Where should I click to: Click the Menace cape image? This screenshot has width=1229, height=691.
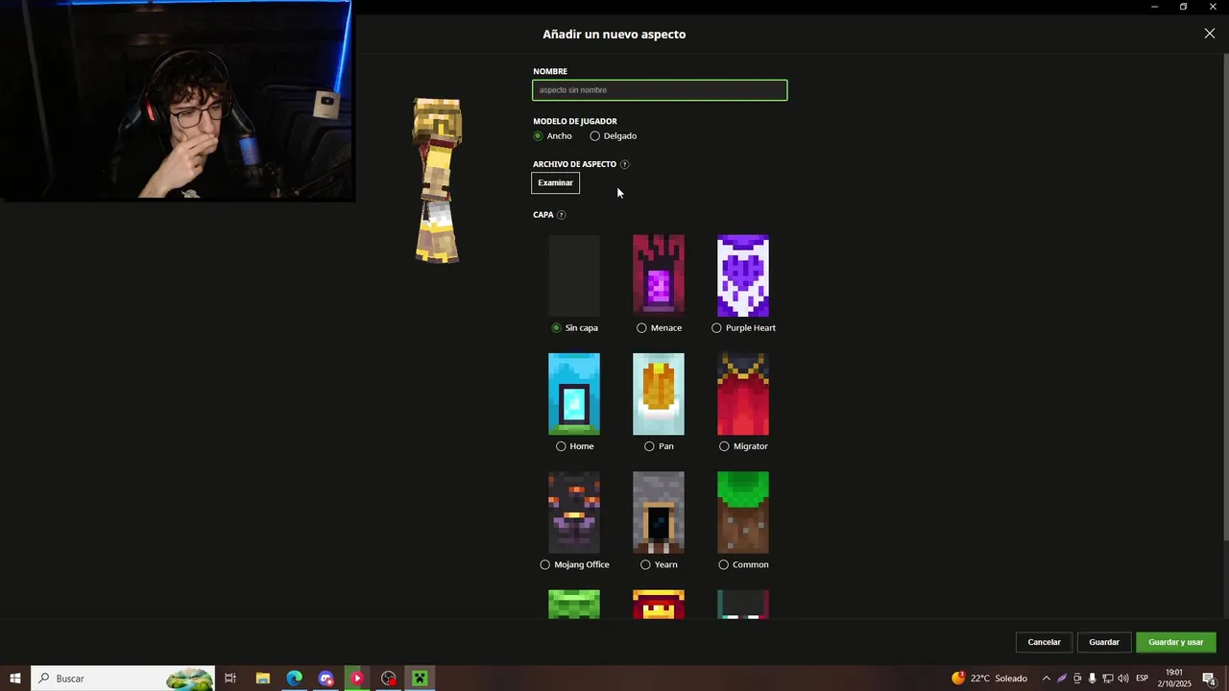point(659,275)
